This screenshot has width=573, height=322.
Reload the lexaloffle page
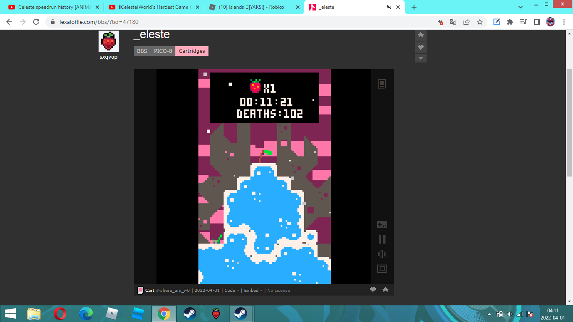click(36, 22)
